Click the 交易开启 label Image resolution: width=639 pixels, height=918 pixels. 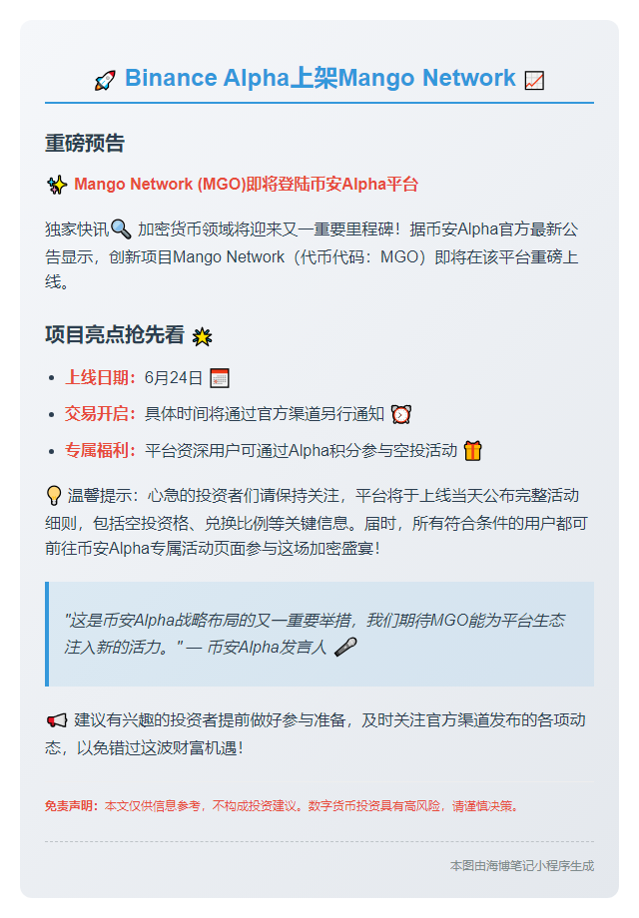(x=100, y=414)
